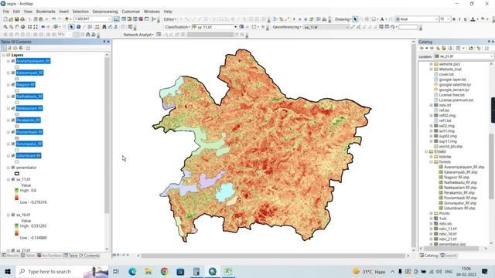Screen dimensions: 495x278
Task: Click the Catalog Location input field
Action: point(463,56)
